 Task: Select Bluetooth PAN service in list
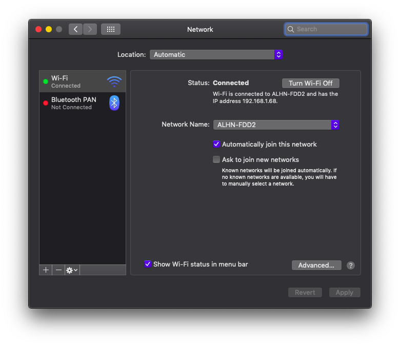coord(74,103)
